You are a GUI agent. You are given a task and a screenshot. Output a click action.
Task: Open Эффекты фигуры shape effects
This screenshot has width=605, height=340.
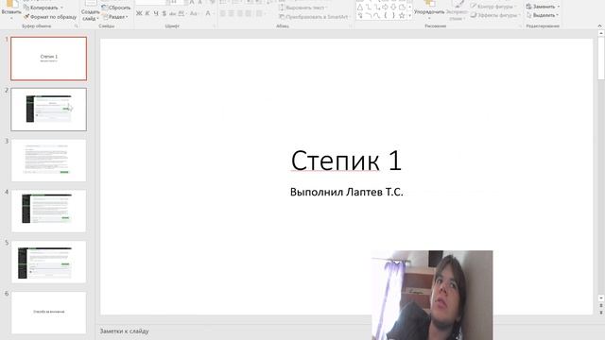tap(495, 15)
